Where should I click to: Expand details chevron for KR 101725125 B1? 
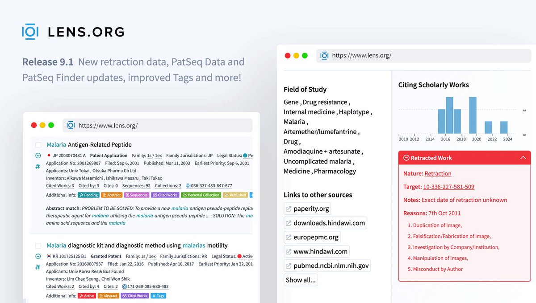38,256
